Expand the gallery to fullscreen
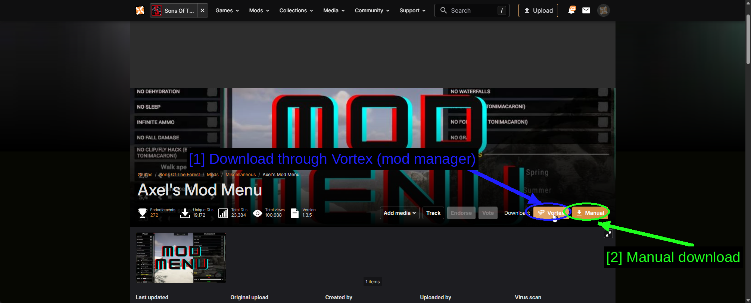Viewport: 751px width, 303px height. click(x=608, y=234)
